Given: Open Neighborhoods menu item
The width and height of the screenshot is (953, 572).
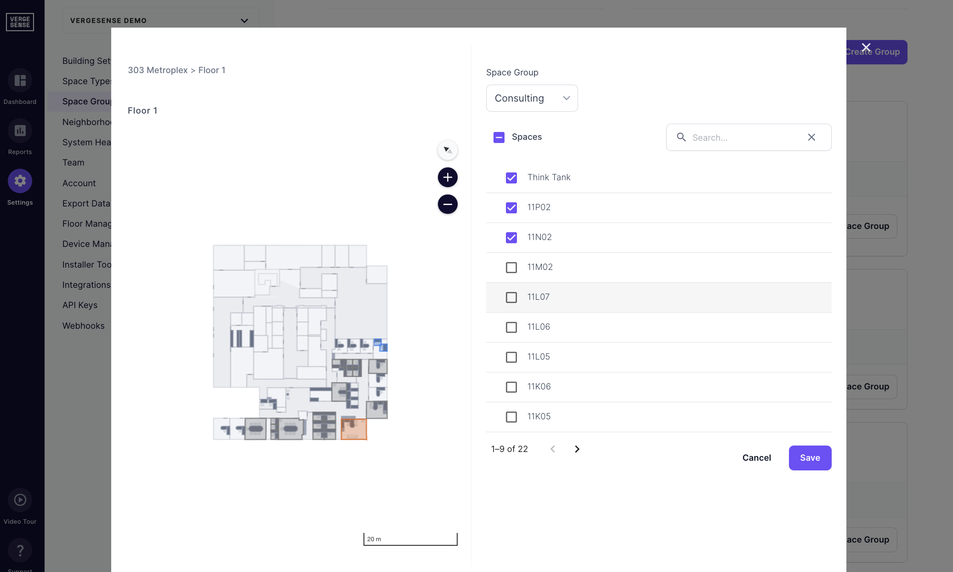Looking at the screenshot, I should pyautogui.click(x=86, y=122).
